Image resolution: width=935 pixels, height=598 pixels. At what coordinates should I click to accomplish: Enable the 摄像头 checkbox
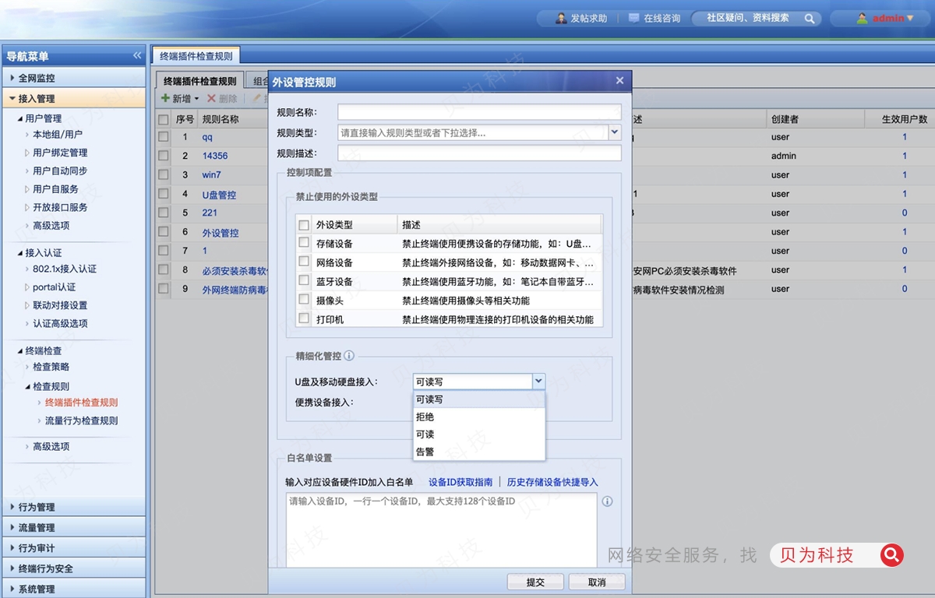click(x=304, y=300)
